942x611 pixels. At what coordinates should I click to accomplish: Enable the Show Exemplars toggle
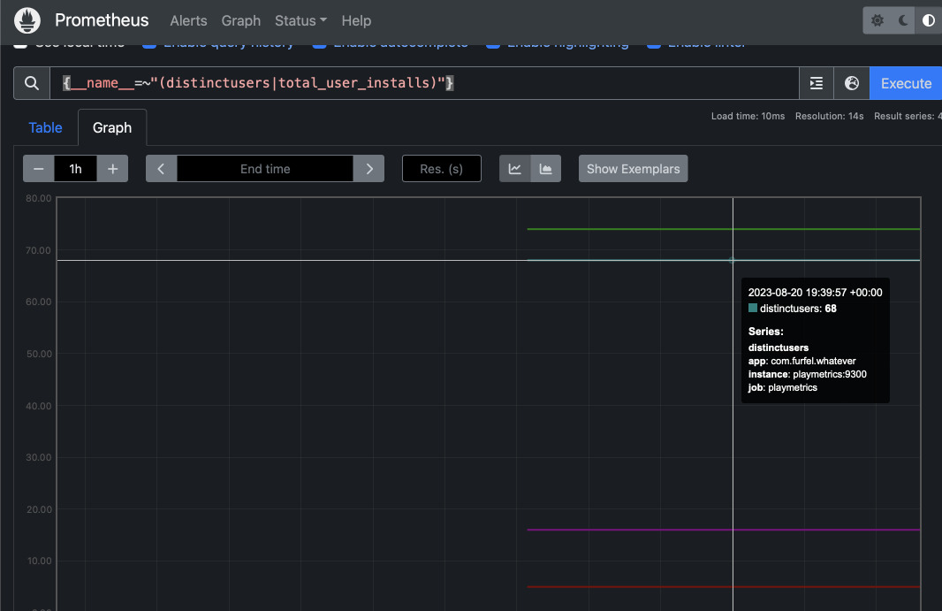pyautogui.click(x=633, y=168)
